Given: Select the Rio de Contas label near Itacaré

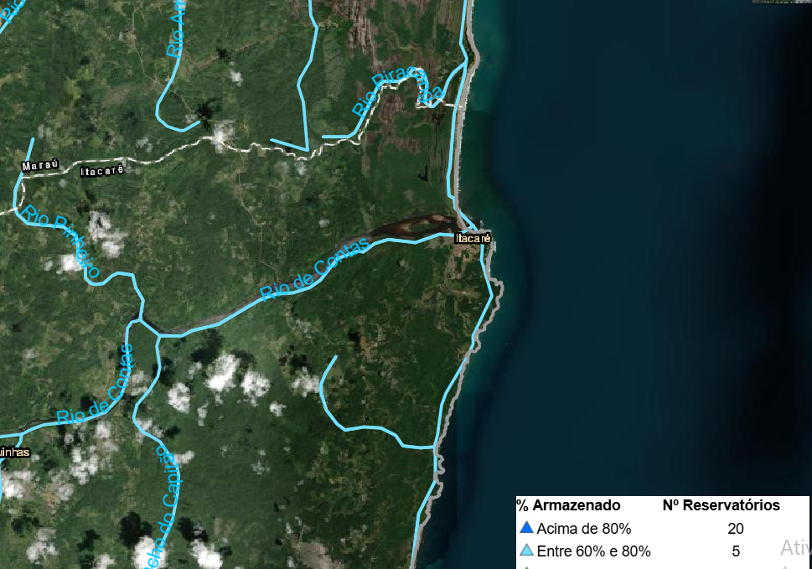Looking at the screenshot, I should tap(314, 270).
